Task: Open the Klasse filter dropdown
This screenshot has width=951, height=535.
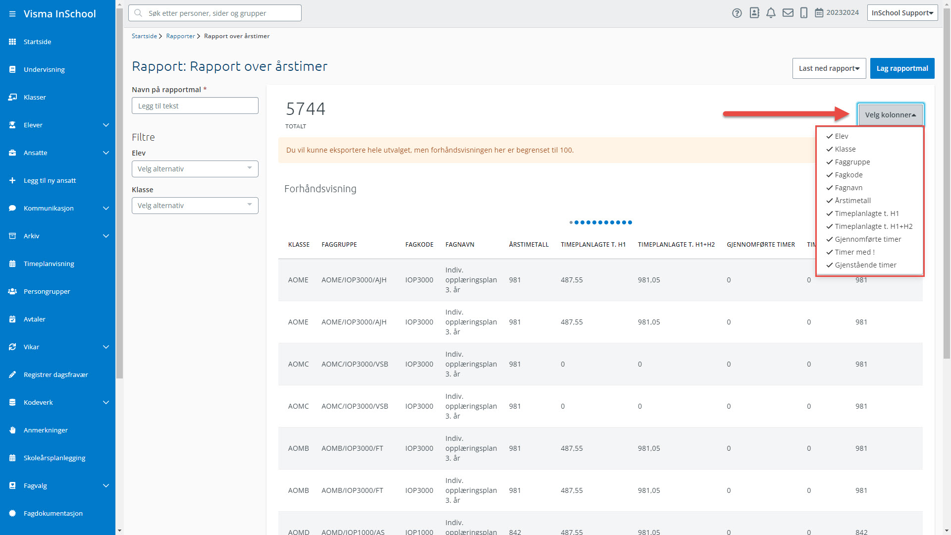Action: pos(195,206)
